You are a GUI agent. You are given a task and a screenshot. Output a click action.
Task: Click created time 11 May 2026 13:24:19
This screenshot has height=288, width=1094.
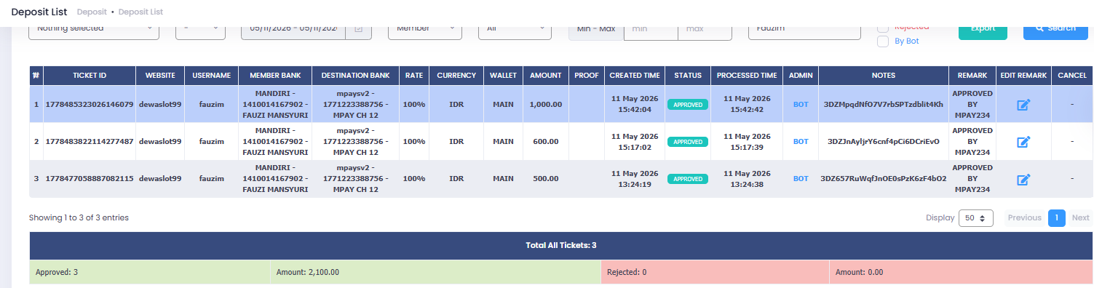pos(635,179)
